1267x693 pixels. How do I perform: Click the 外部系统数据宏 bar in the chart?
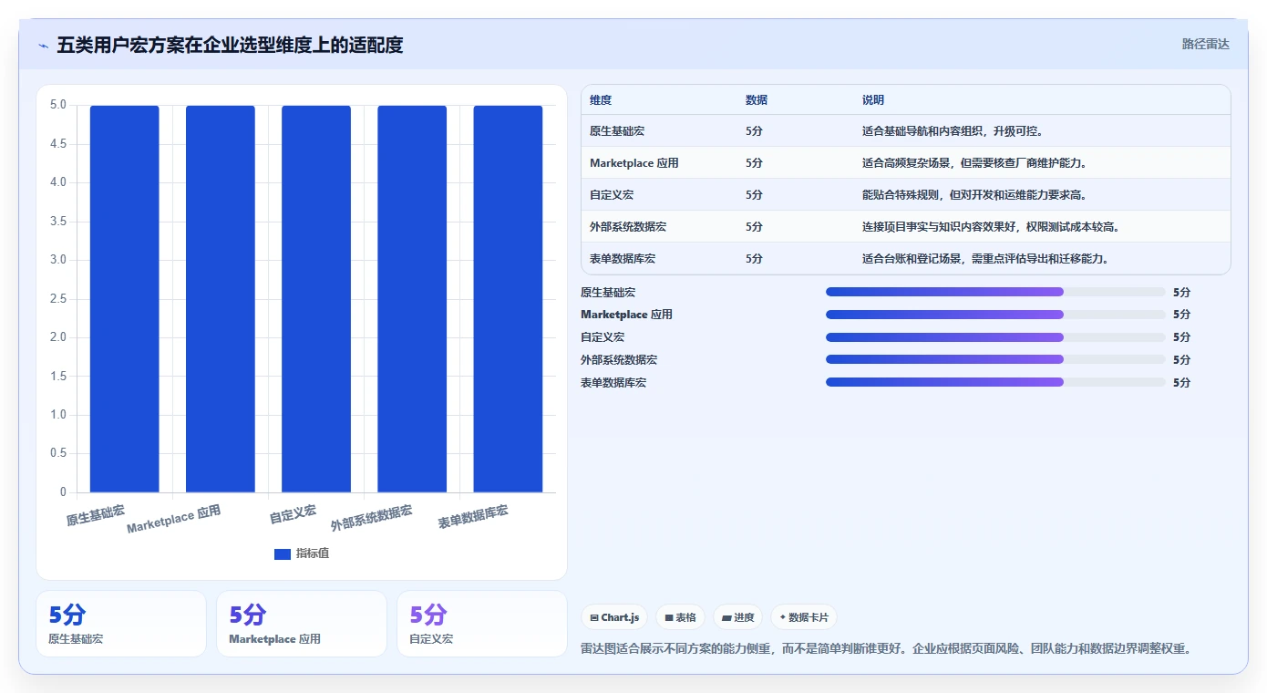(412, 299)
